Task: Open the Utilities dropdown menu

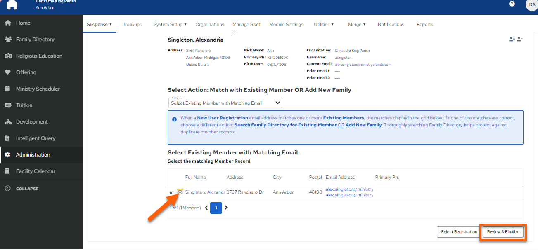Action: coord(324,24)
